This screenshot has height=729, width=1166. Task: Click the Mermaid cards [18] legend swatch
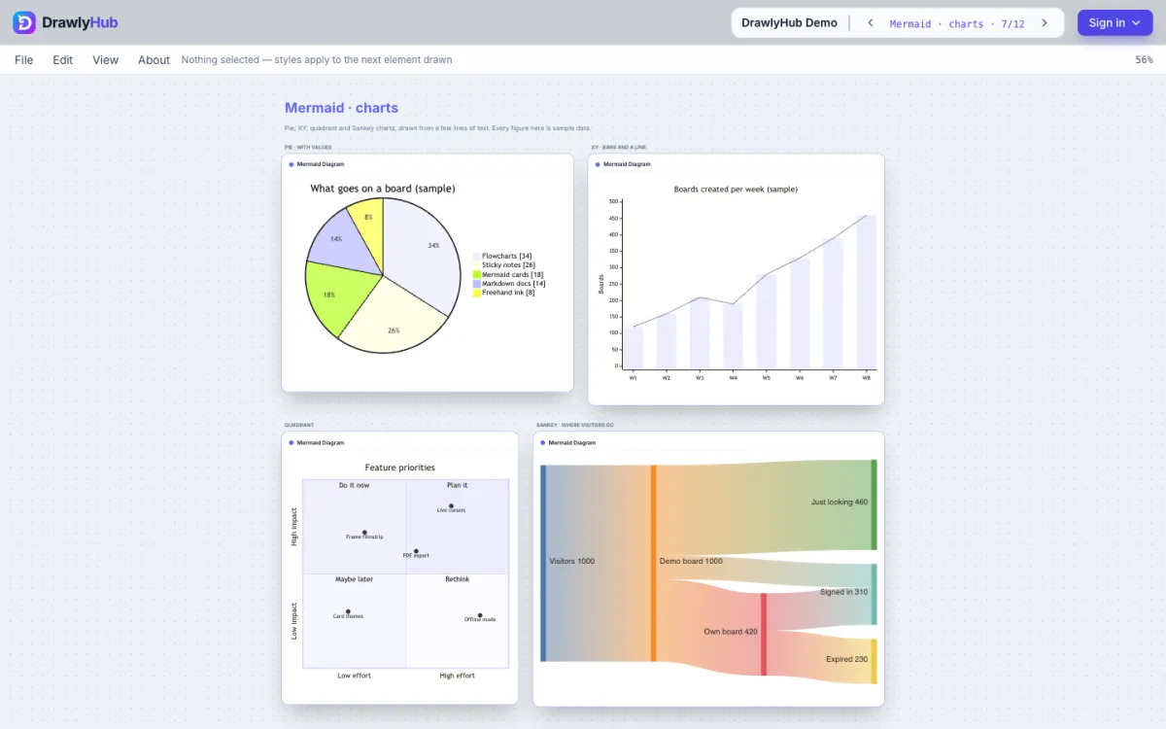[476, 275]
